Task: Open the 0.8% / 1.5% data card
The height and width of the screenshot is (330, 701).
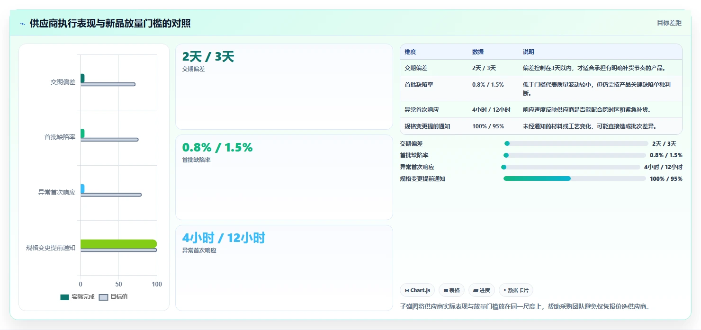Action: point(284,177)
